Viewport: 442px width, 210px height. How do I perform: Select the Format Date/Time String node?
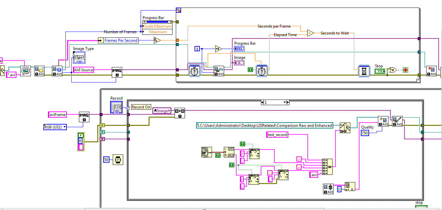point(229,152)
